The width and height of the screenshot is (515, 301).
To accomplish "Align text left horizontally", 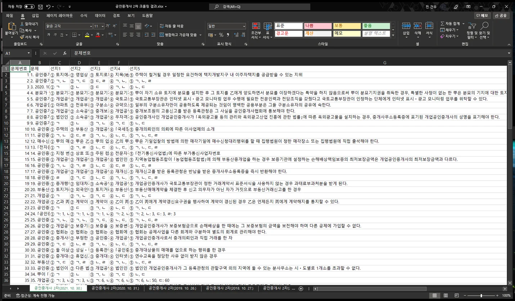I will [x=125, y=35].
